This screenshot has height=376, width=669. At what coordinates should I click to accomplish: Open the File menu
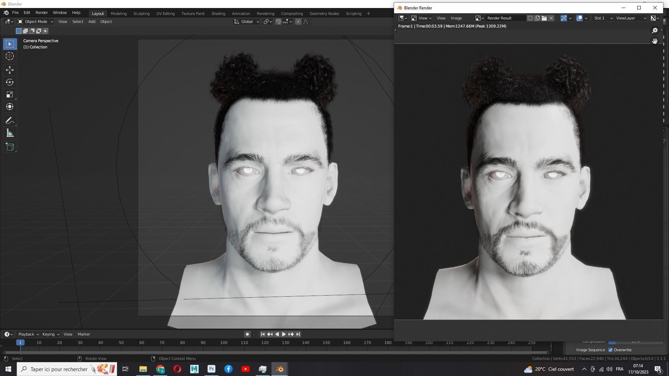tap(15, 13)
